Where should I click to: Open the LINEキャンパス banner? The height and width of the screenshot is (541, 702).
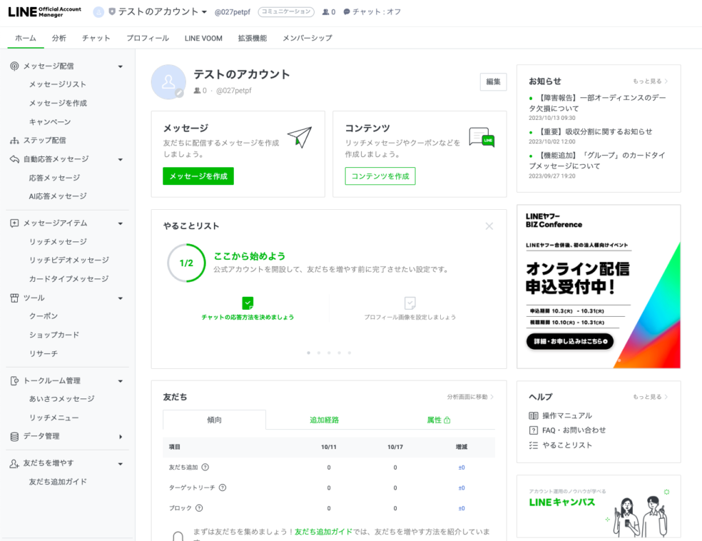tap(598, 507)
